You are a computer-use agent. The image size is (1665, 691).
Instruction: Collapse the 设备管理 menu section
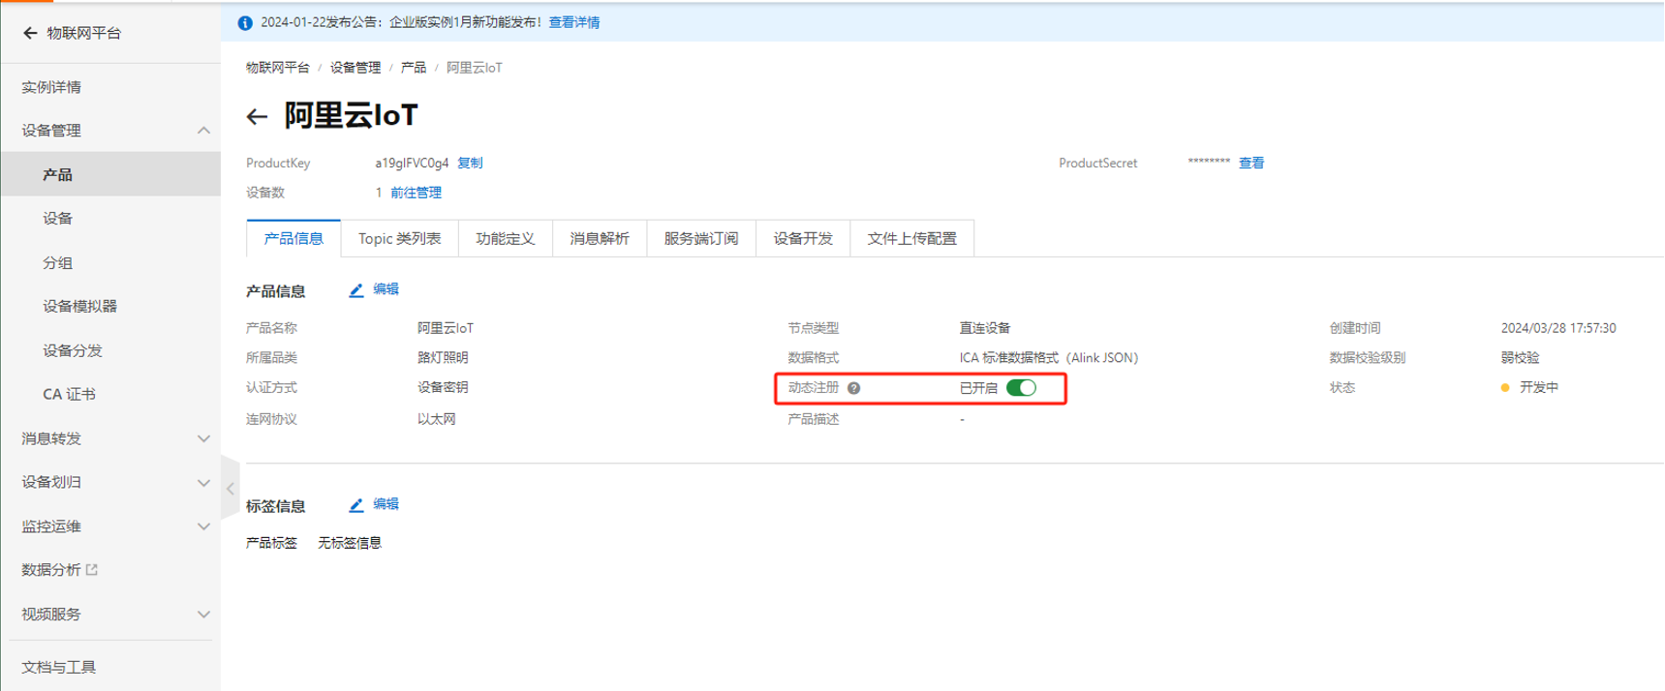click(x=203, y=131)
